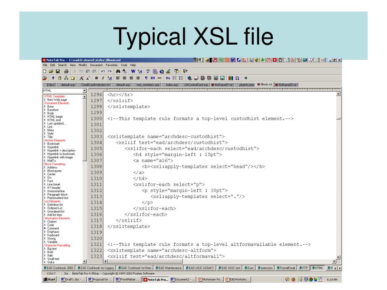Insert Hx header tag
The image size is (387, 290).
pos(168,78)
